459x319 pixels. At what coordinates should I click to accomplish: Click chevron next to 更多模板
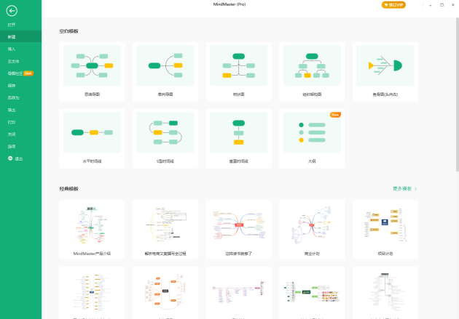pos(416,189)
